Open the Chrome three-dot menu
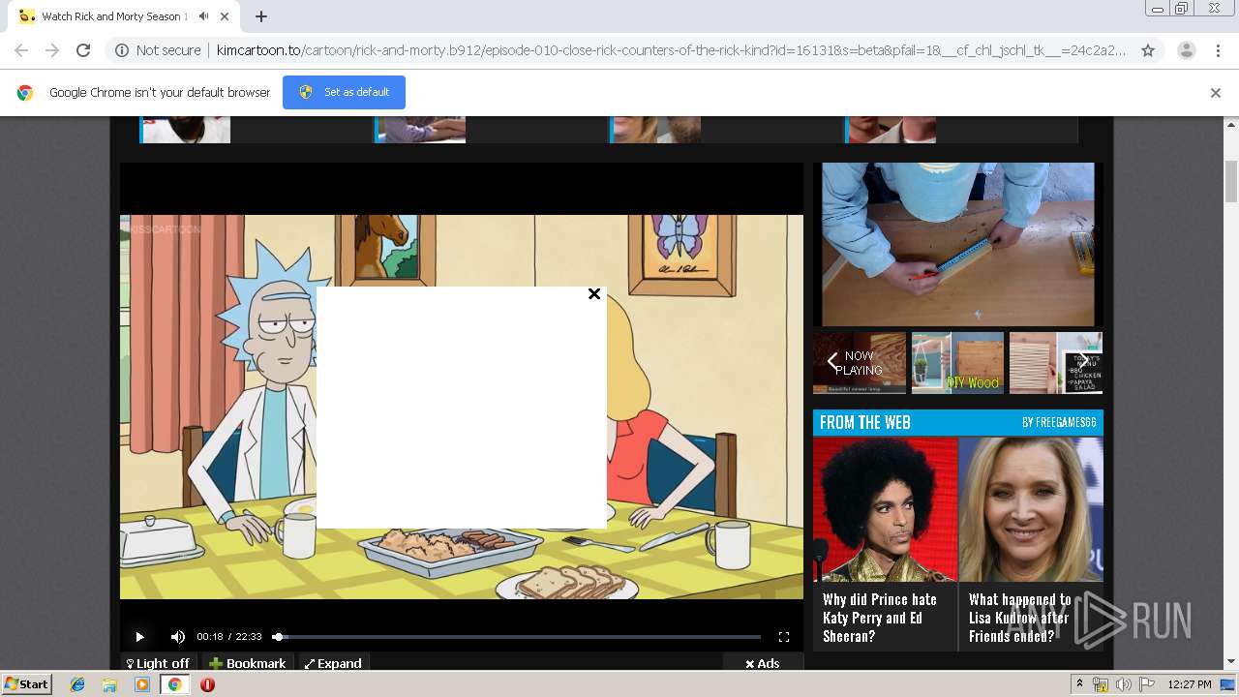 coord(1218,50)
